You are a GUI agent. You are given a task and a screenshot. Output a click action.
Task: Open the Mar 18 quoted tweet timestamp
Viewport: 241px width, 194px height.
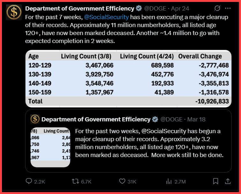click(x=196, y=119)
